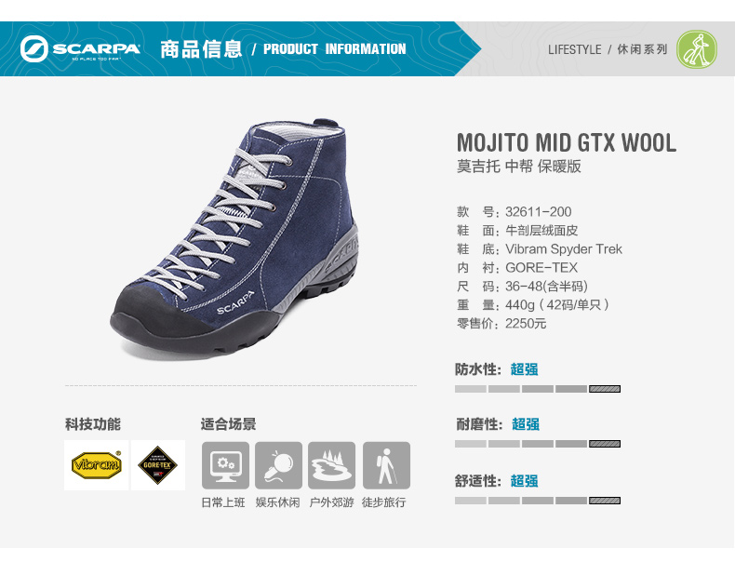Click the 舒适性 comfort rating bar
The width and height of the screenshot is (735, 562).
pos(538,501)
